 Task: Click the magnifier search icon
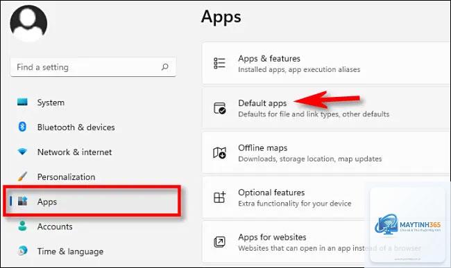tap(165, 67)
